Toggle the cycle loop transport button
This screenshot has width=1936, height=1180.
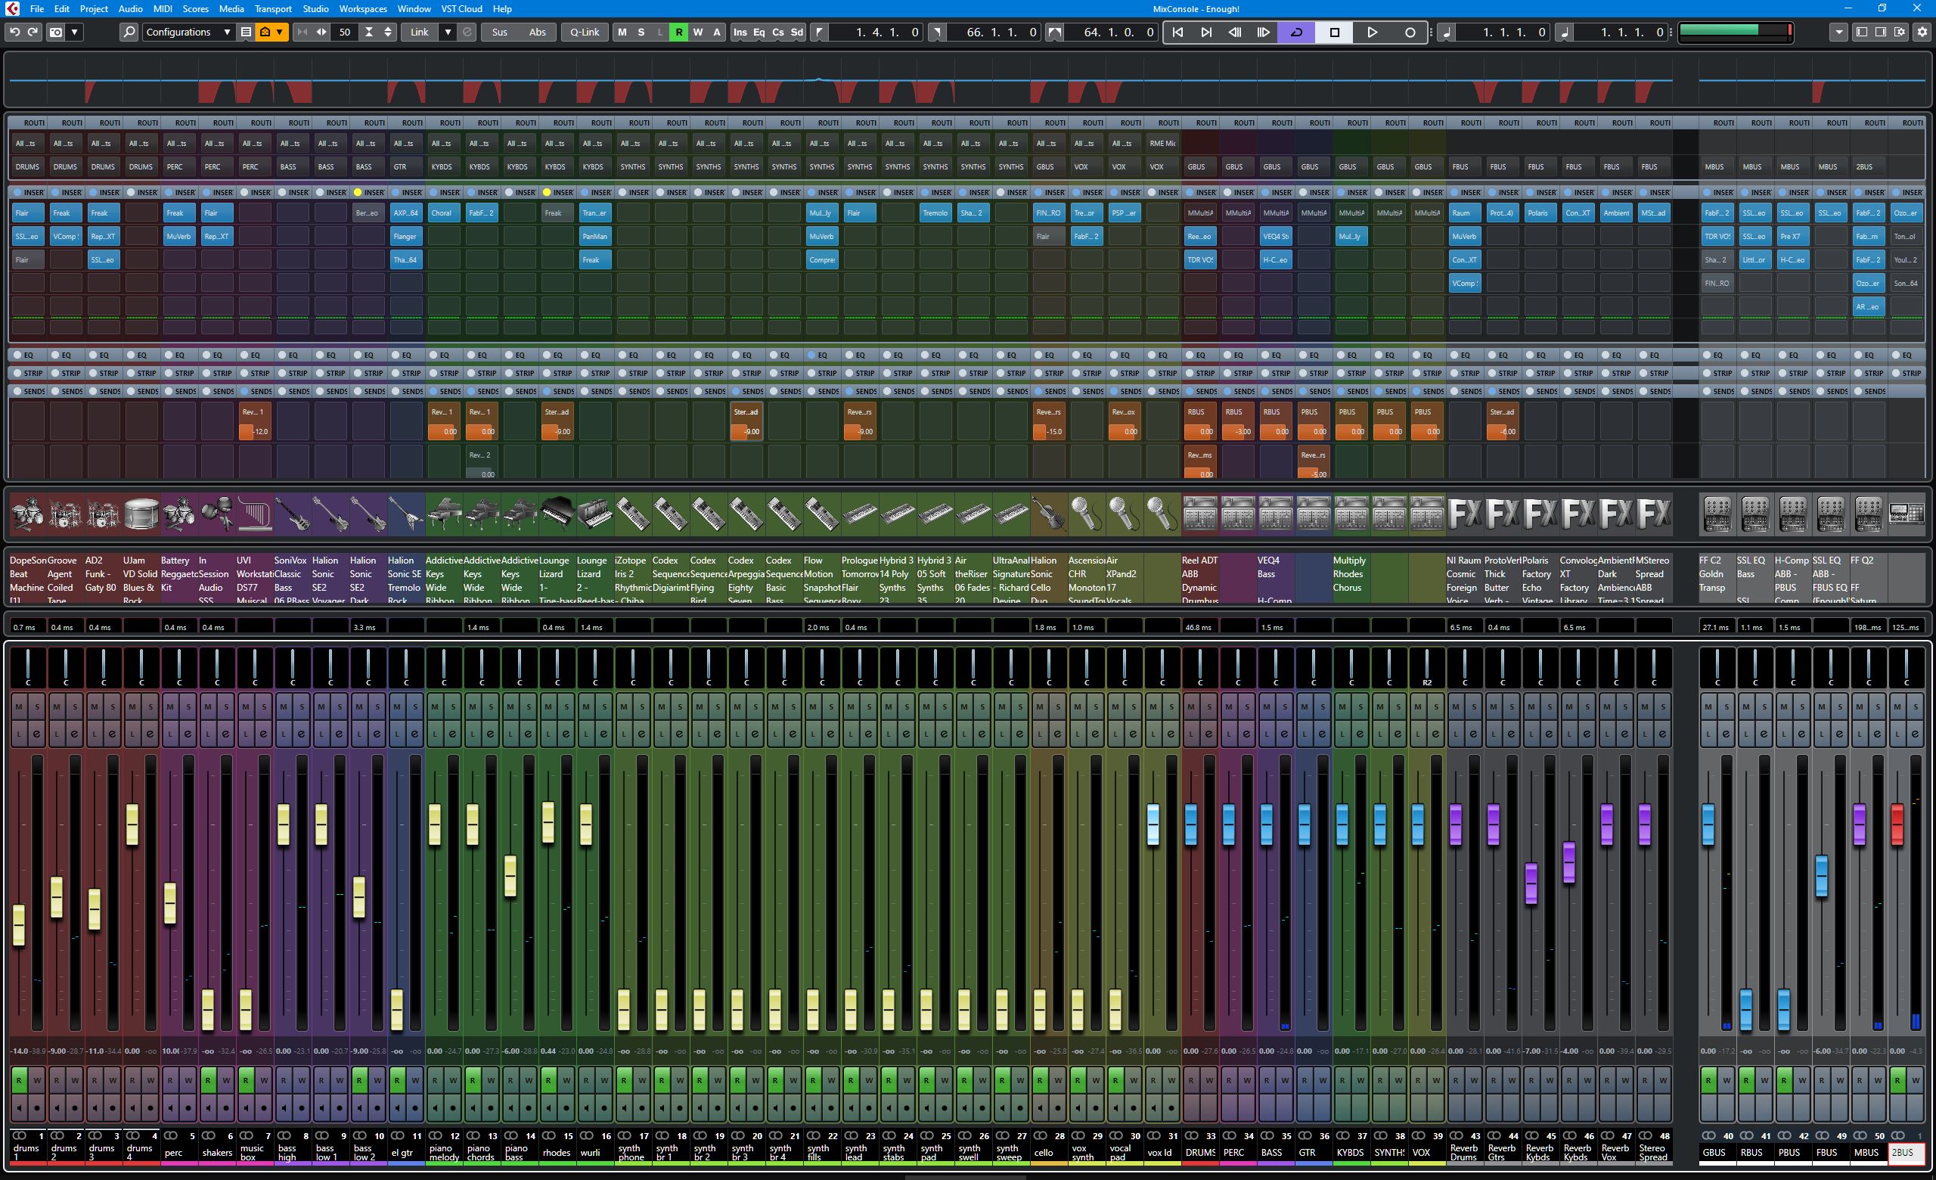click(x=1296, y=33)
